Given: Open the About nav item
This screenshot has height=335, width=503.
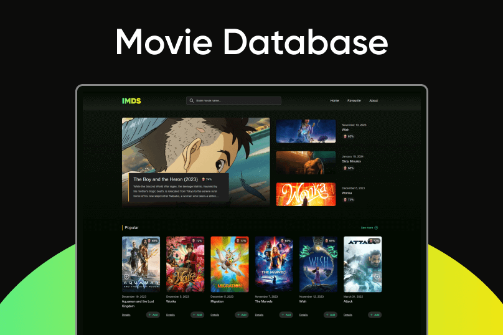Looking at the screenshot, I should pos(374,101).
